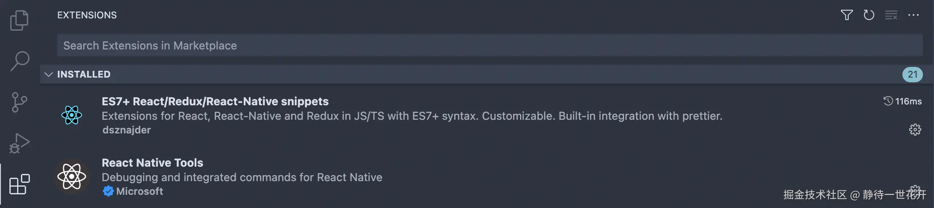The width and height of the screenshot is (934, 208).
Task: Open the Search view in activity bar
Action: (x=19, y=61)
